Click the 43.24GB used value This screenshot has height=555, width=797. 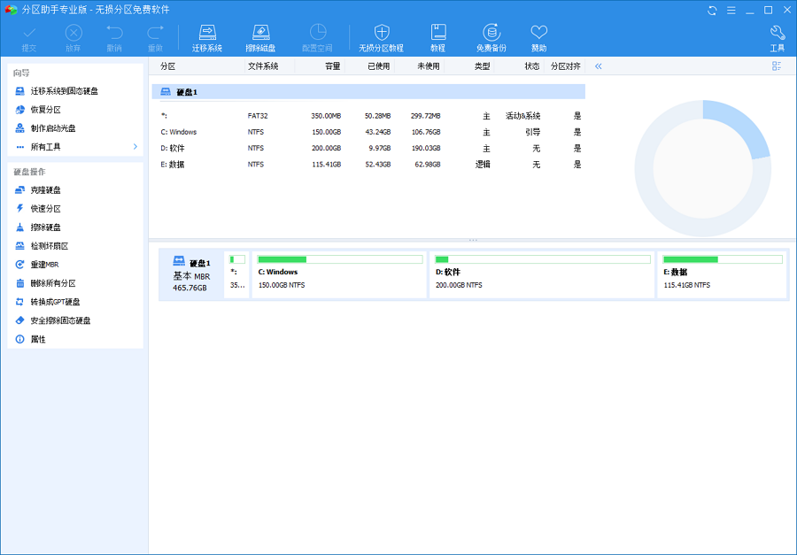point(377,132)
